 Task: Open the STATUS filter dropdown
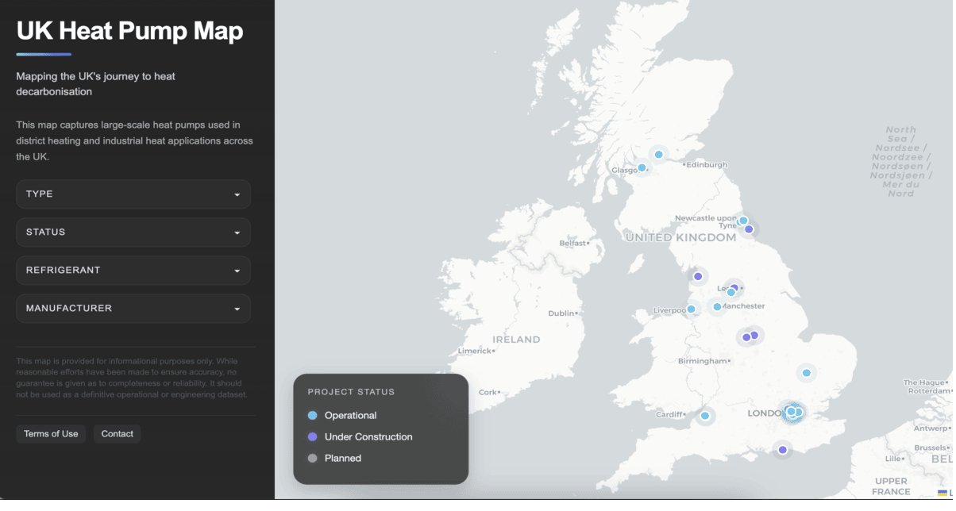point(133,232)
